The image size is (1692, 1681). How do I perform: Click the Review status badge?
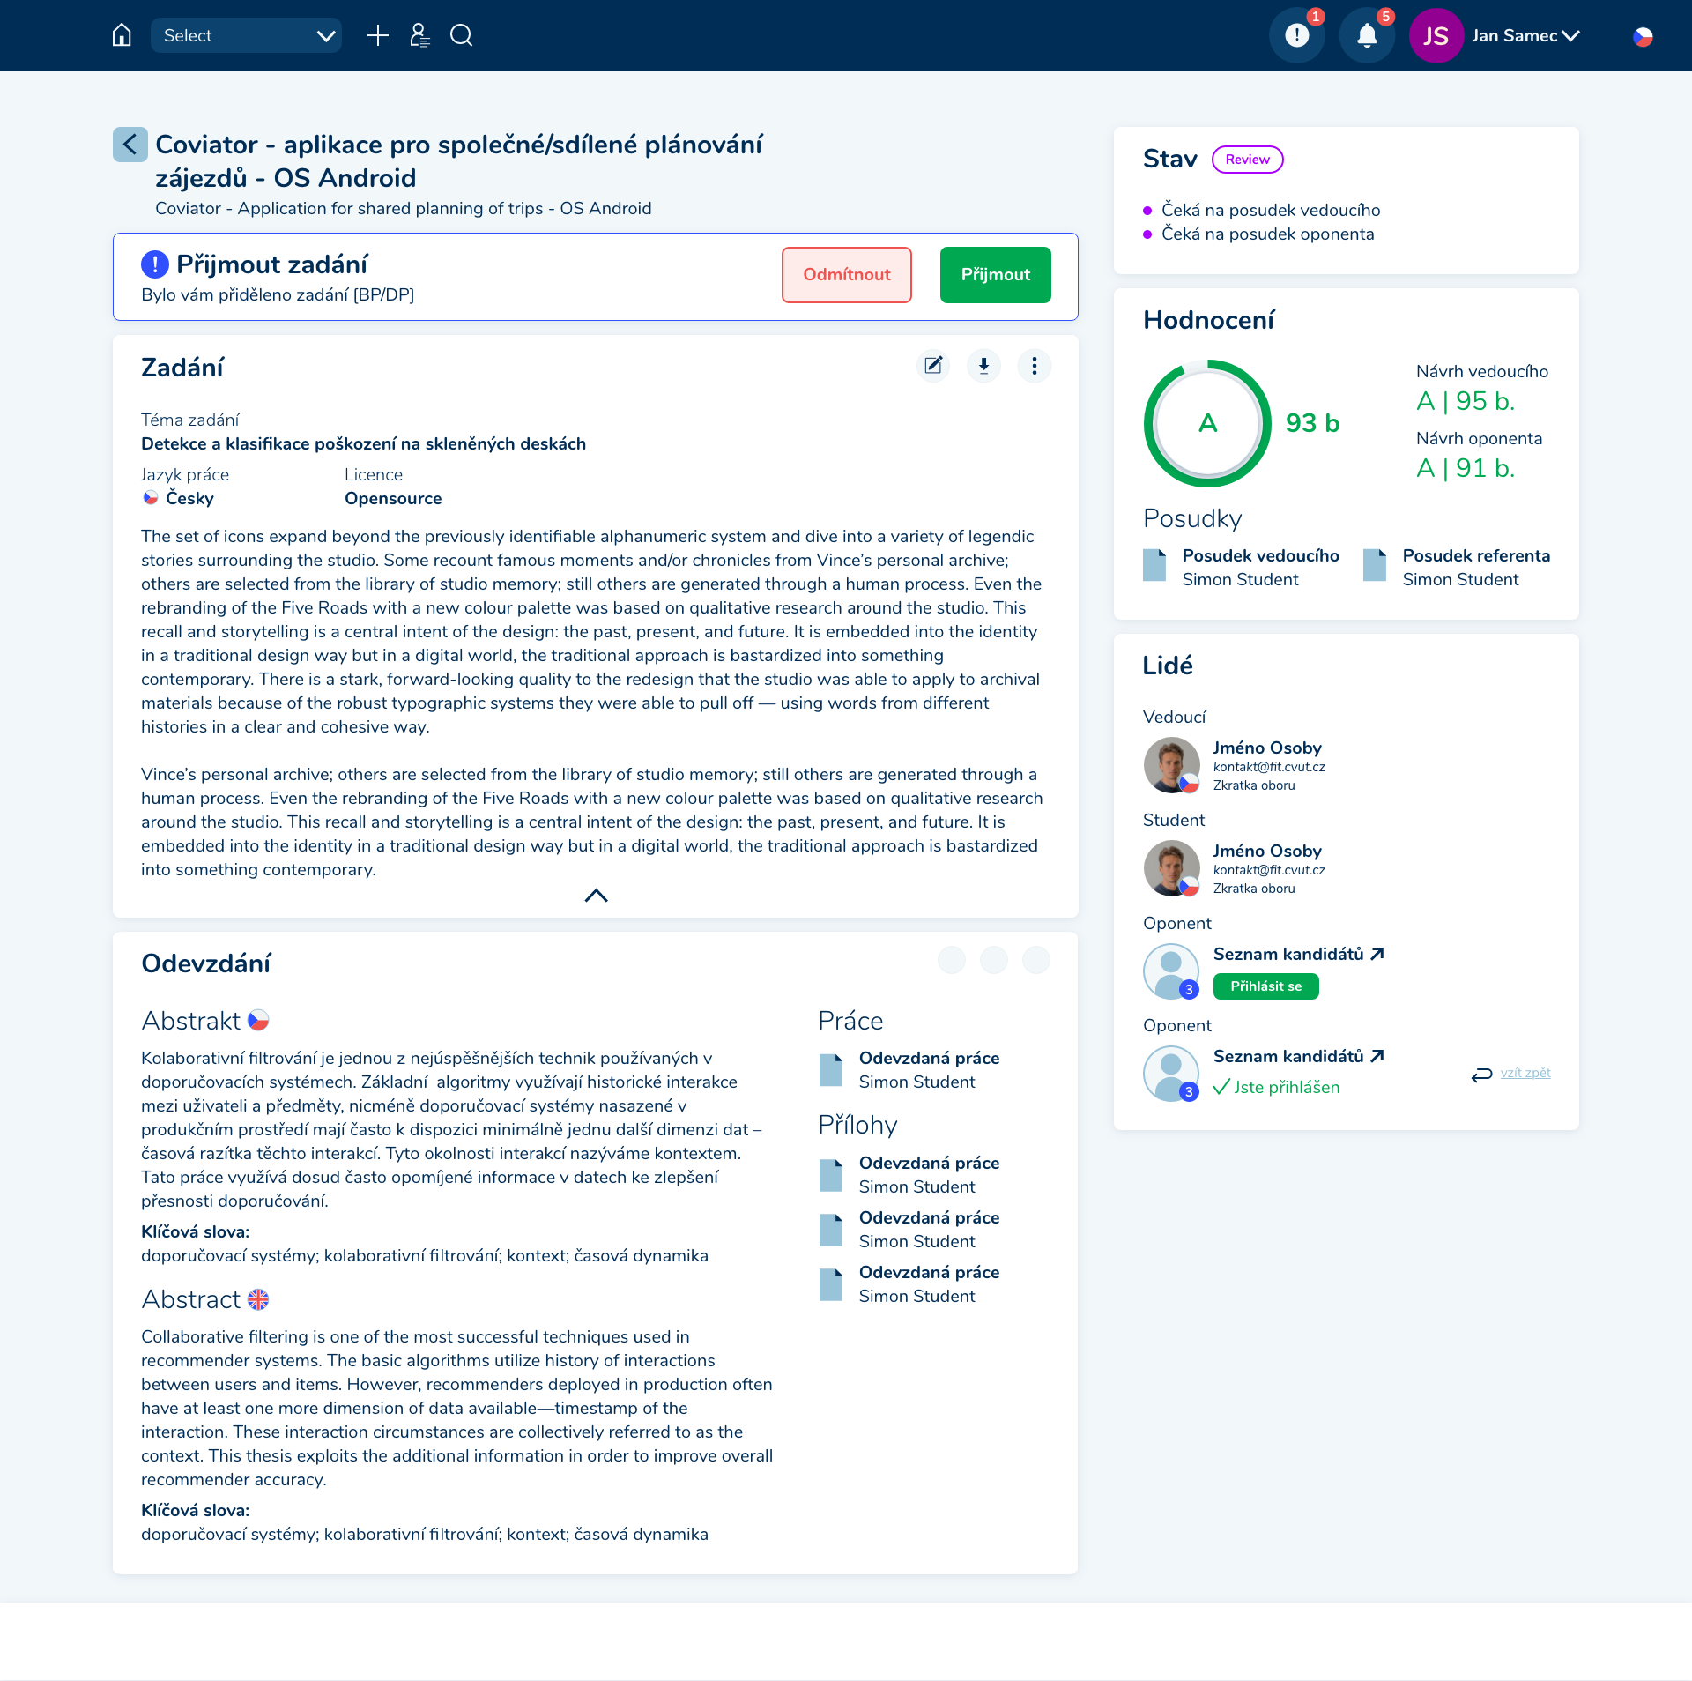(1247, 160)
